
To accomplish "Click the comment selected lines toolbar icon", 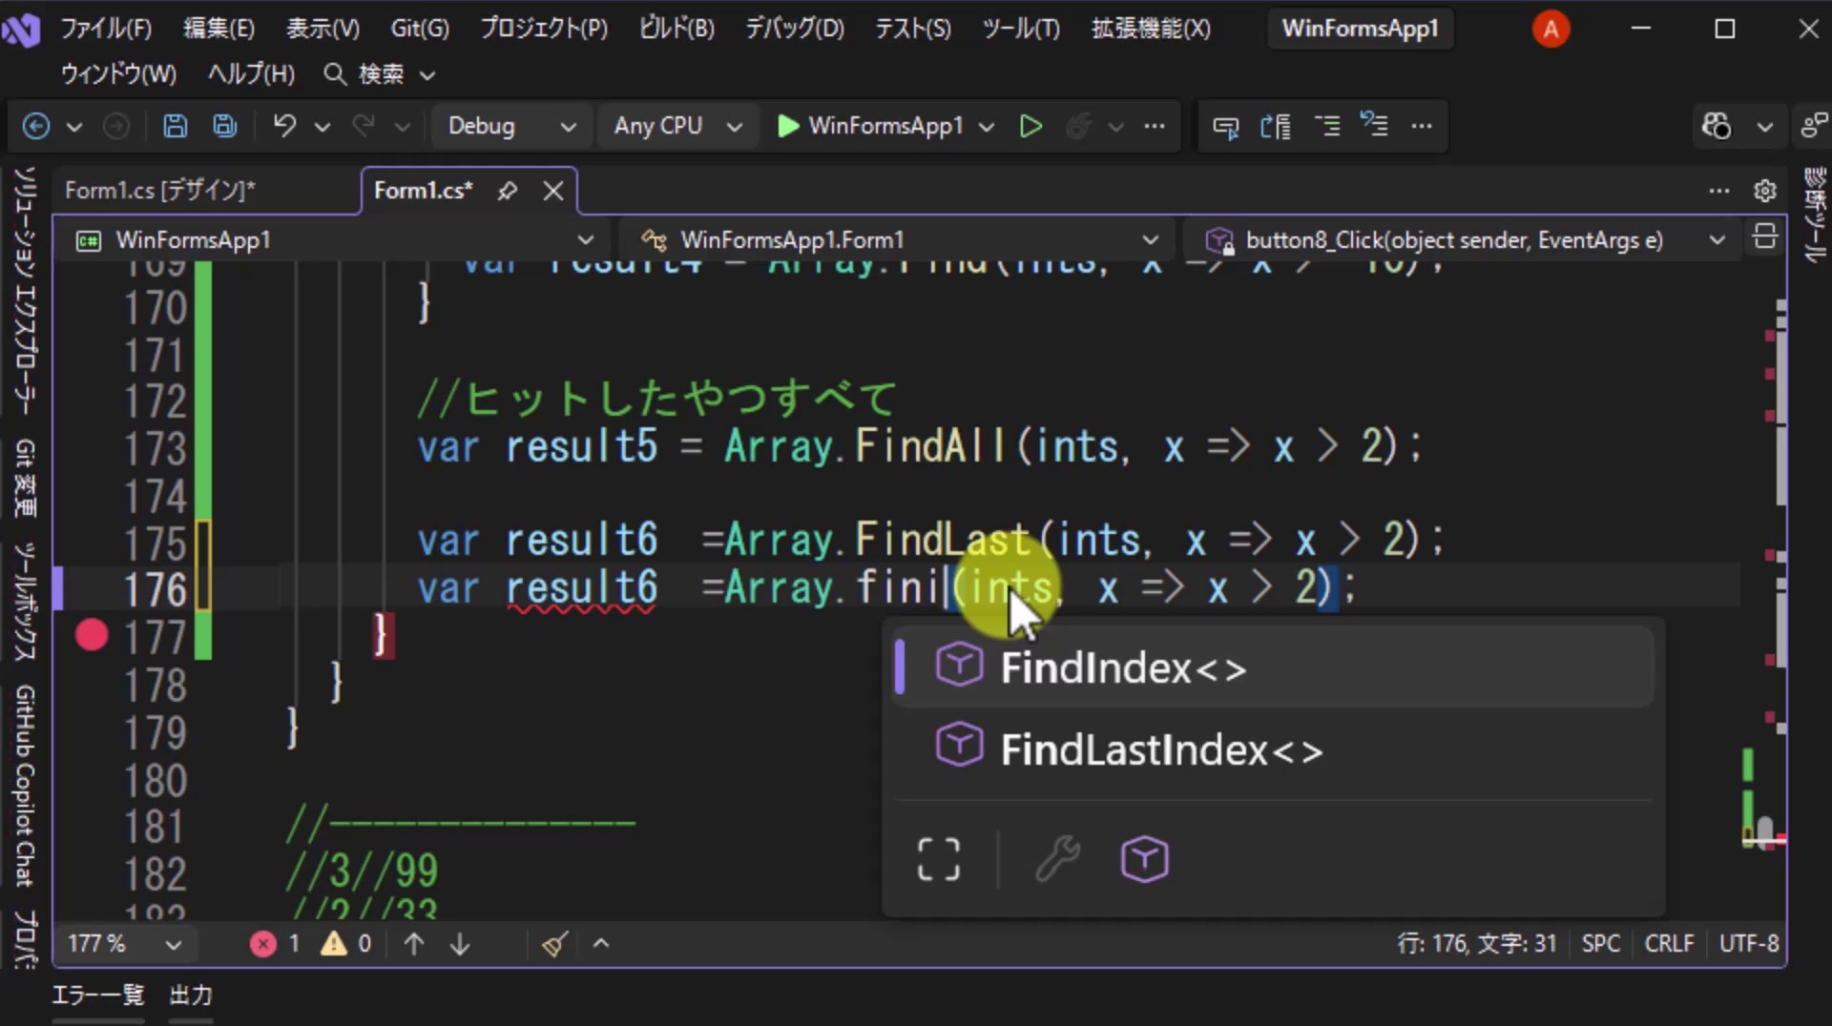I will tap(1327, 126).
